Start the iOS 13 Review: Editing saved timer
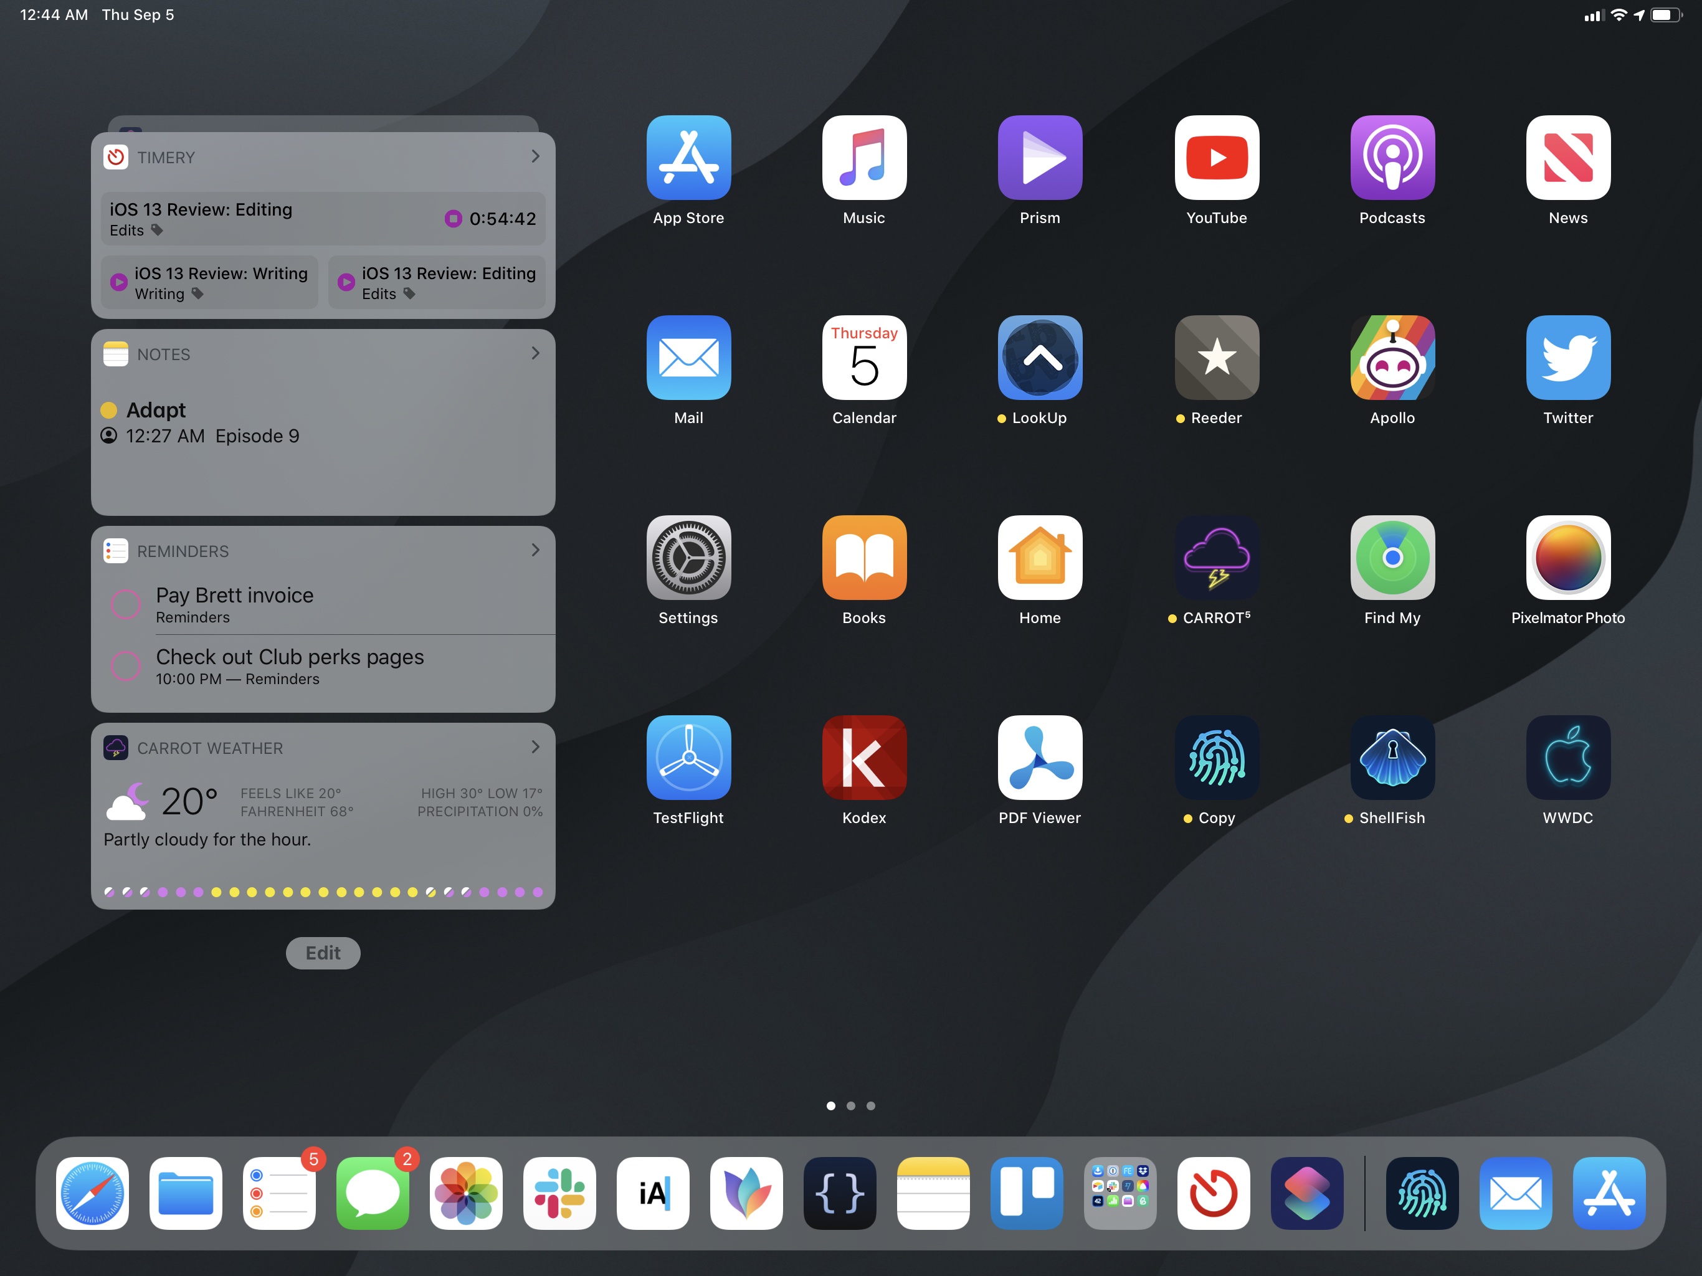The image size is (1702, 1276). click(346, 282)
